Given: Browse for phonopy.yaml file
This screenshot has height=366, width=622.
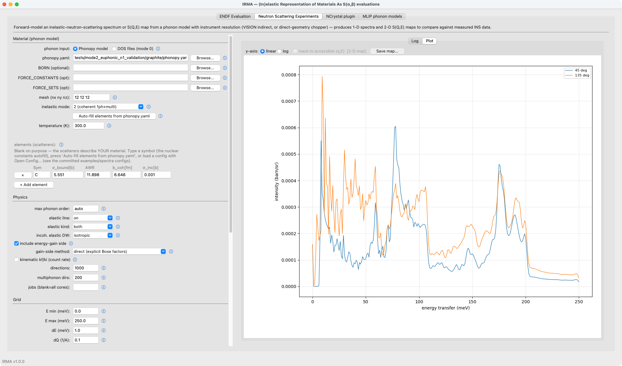Looking at the screenshot, I should [x=205, y=58].
